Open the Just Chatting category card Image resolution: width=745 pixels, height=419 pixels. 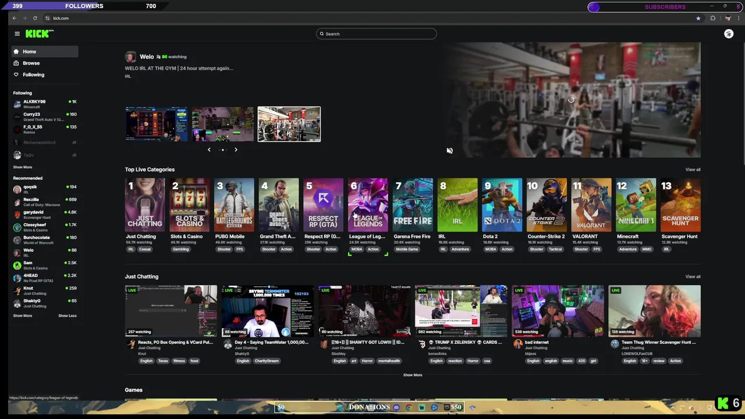coord(145,205)
